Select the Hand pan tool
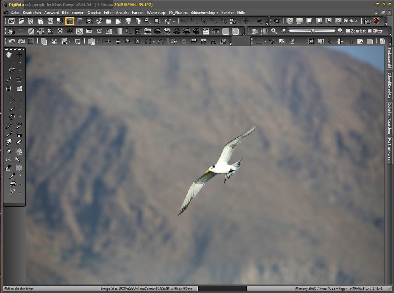Image resolution: width=394 pixels, height=293 pixels. pyautogui.click(x=9, y=55)
